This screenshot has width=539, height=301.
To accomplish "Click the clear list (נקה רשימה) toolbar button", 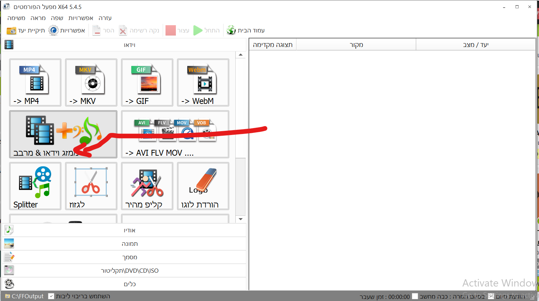I will tap(139, 30).
